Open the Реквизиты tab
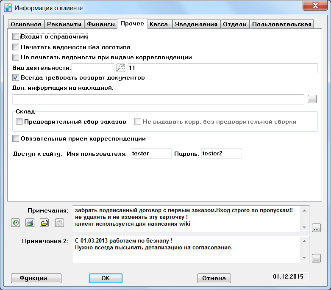 (x=64, y=24)
